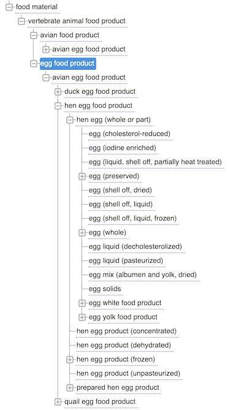
Task: Collapse hen egg (whole or part) node
Action: pos(70,120)
